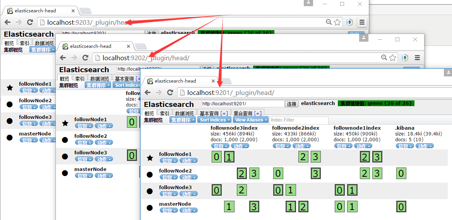Click back arrow in localhost:9202 window
The height and width of the screenshot is (220, 452).
[63, 58]
